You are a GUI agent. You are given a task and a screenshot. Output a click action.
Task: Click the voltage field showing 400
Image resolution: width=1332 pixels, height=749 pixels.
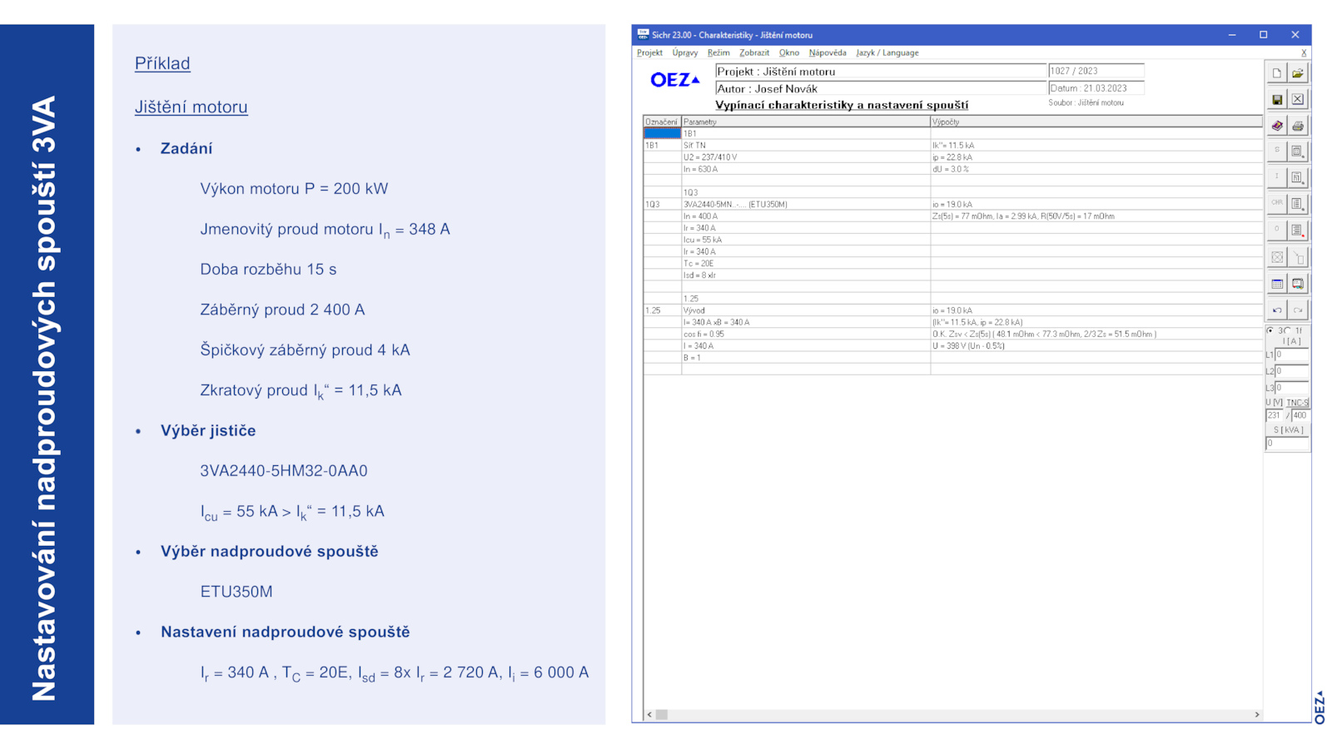pos(1300,415)
